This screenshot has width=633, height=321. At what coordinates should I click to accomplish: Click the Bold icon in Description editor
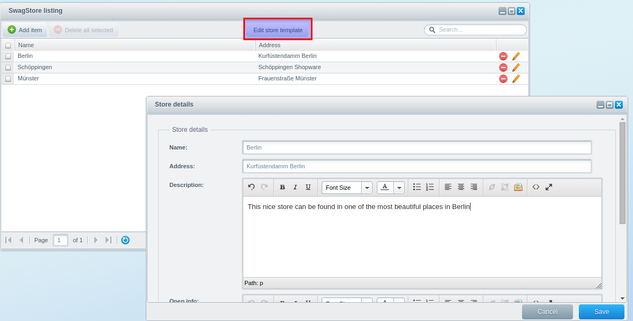point(282,187)
